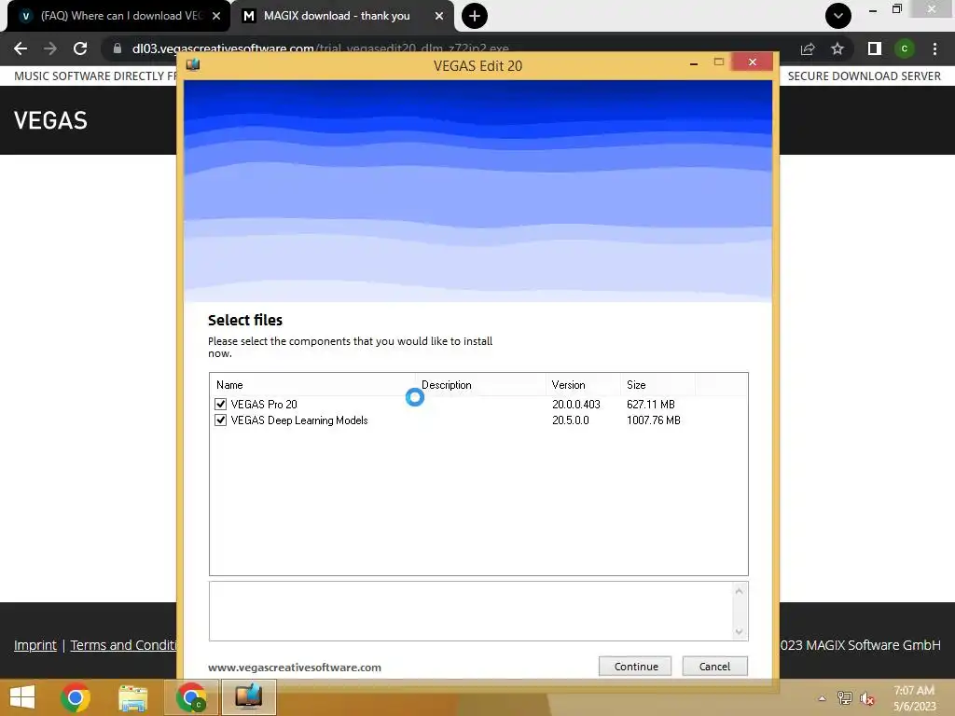Click the VEGAS installer title bar icon

click(x=193, y=64)
